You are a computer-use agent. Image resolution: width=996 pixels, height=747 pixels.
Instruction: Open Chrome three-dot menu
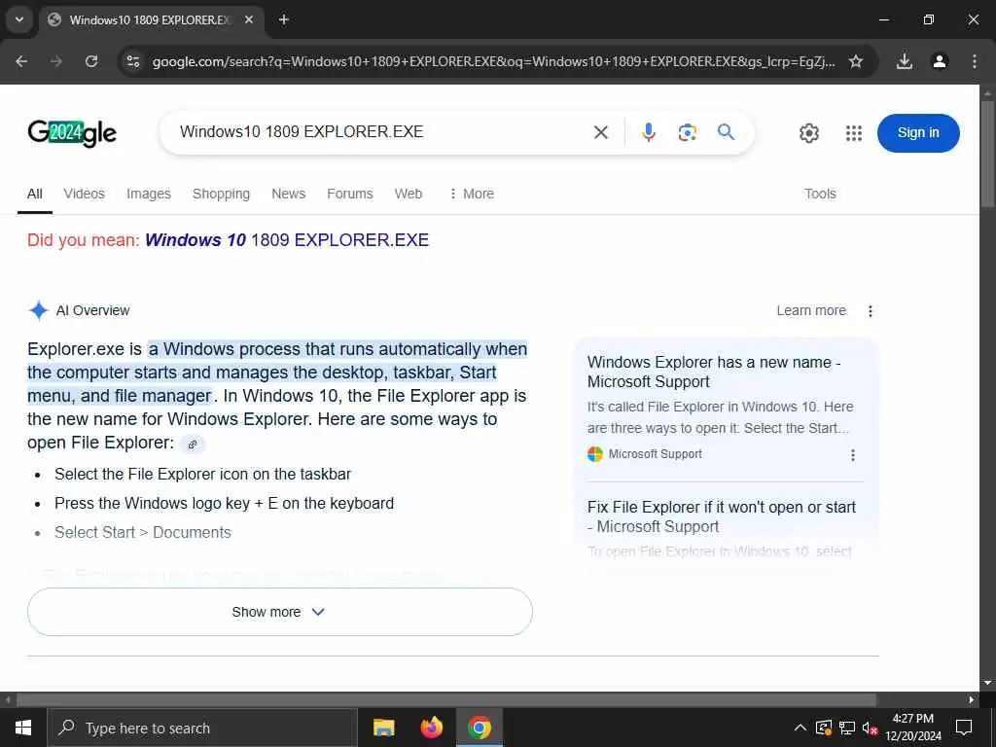tap(975, 61)
